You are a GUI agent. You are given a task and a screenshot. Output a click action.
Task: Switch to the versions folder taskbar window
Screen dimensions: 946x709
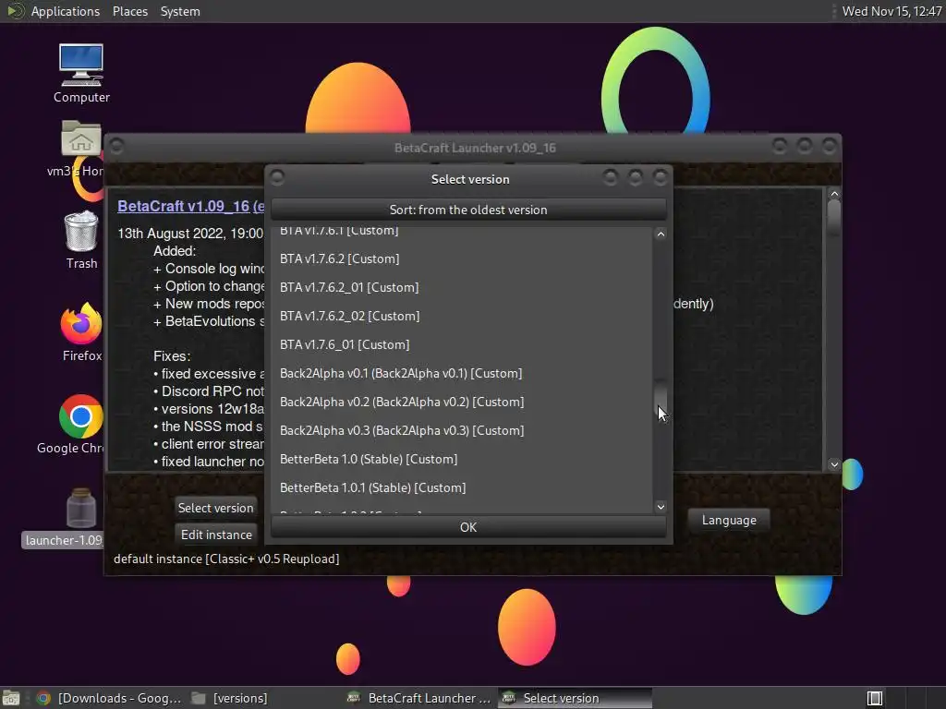point(229,698)
